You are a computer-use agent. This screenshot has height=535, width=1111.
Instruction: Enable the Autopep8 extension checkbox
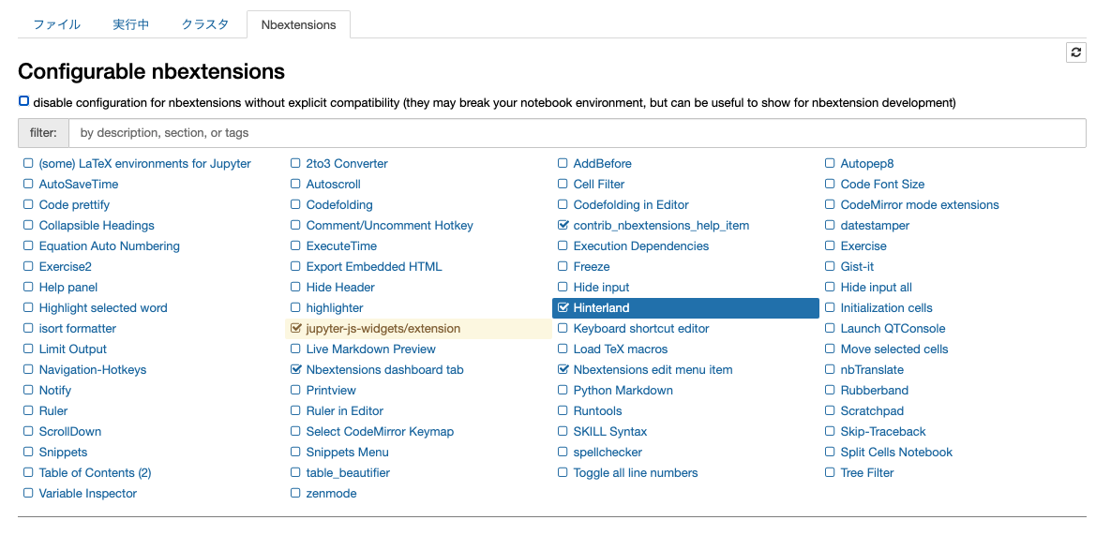830,163
